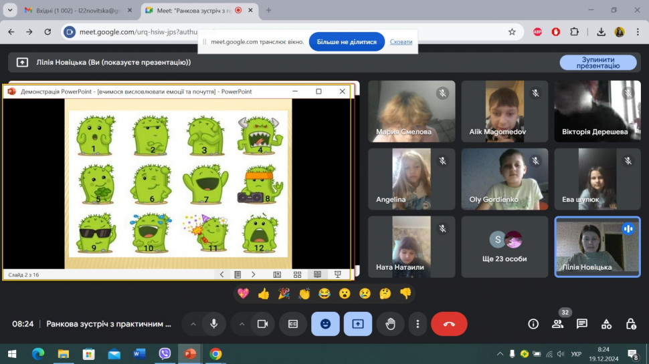This screenshot has height=364, width=649.
Task: Send the thumbs up reaction
Action: (264, 293)
